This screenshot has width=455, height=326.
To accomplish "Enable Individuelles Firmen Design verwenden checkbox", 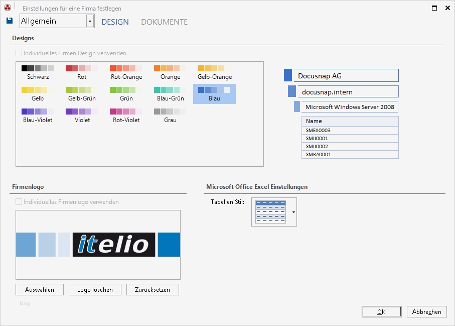I will coord(19,53).
